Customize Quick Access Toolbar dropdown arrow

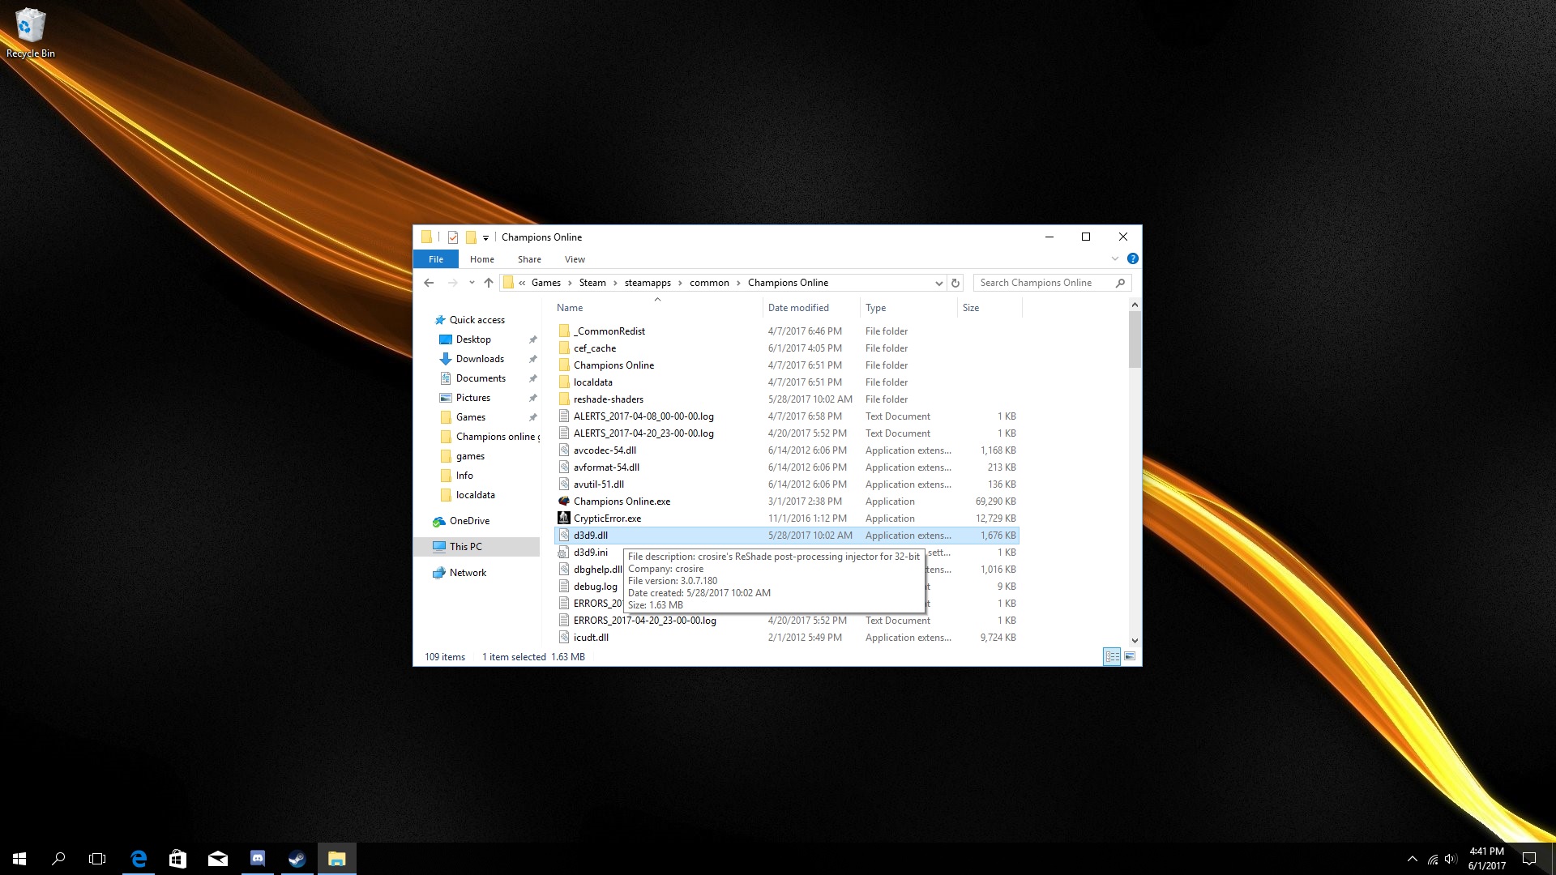pyautogui.click(x=485, y=237)
